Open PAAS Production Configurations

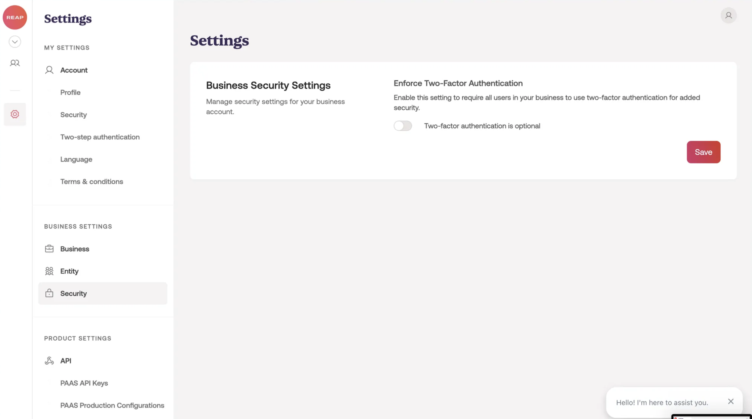pyautogui.click(x=112, y=405)
